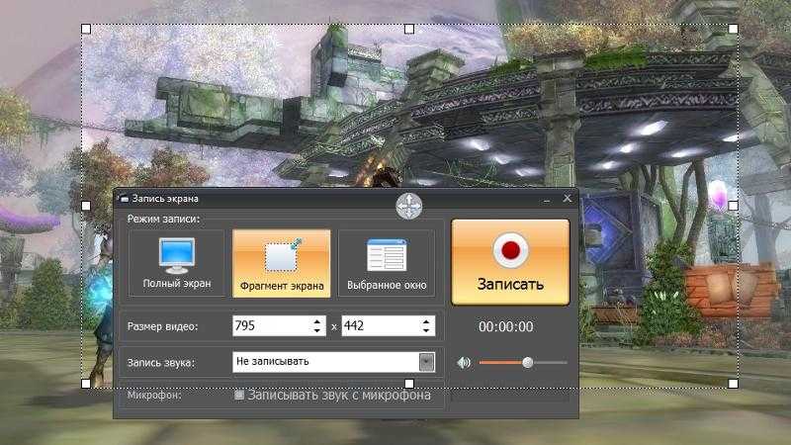Click the Размер видео: label

coord(162,326)
